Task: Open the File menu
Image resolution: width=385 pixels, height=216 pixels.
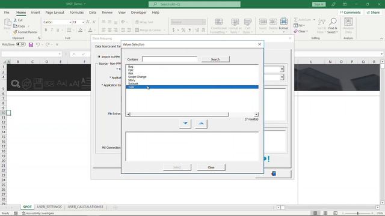Action: coord(7,13)
